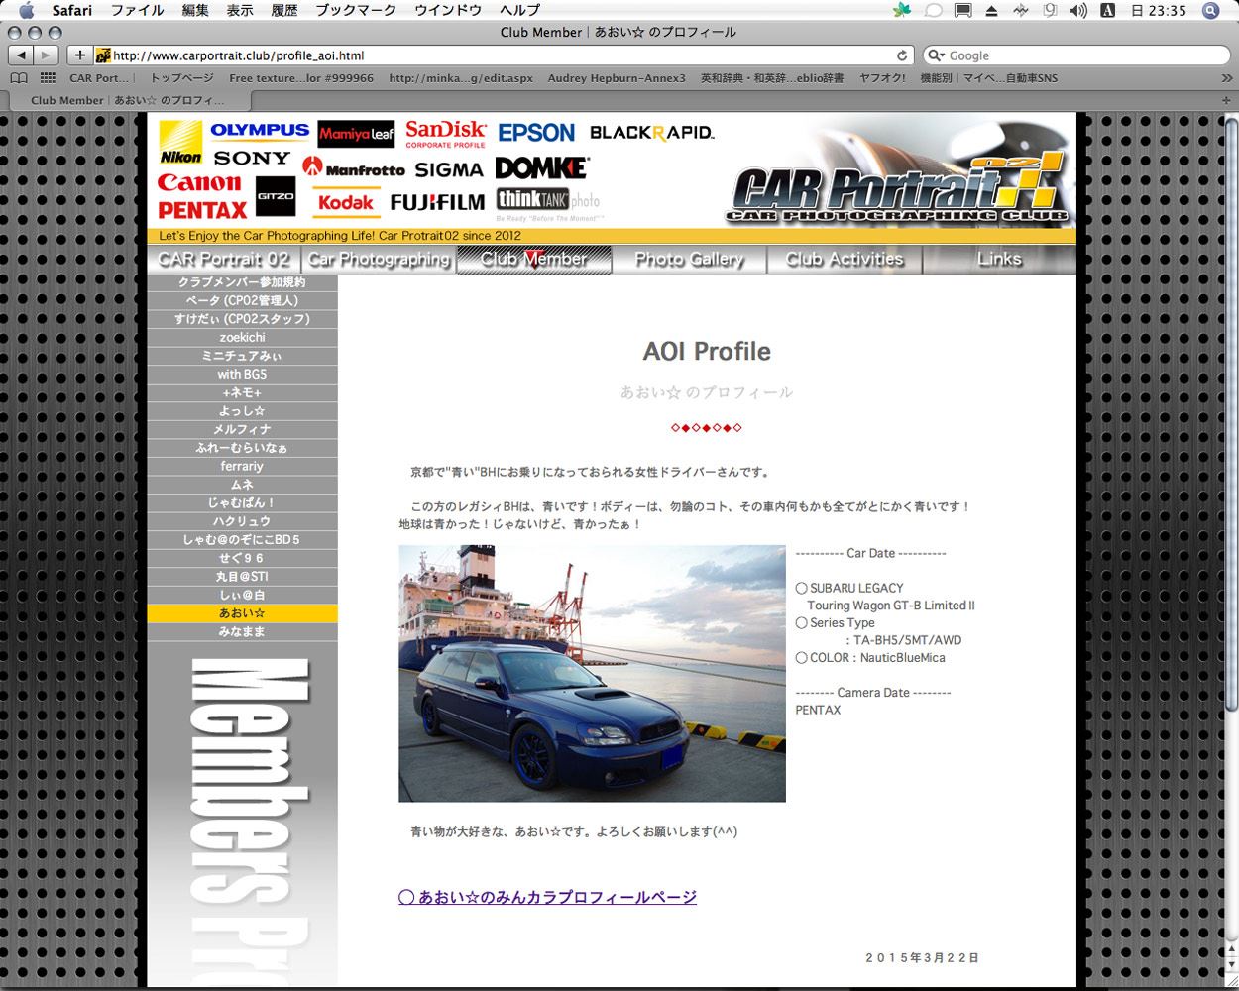Open the Apple menu
The image size is (1239, 991).
tap(27, 10)
